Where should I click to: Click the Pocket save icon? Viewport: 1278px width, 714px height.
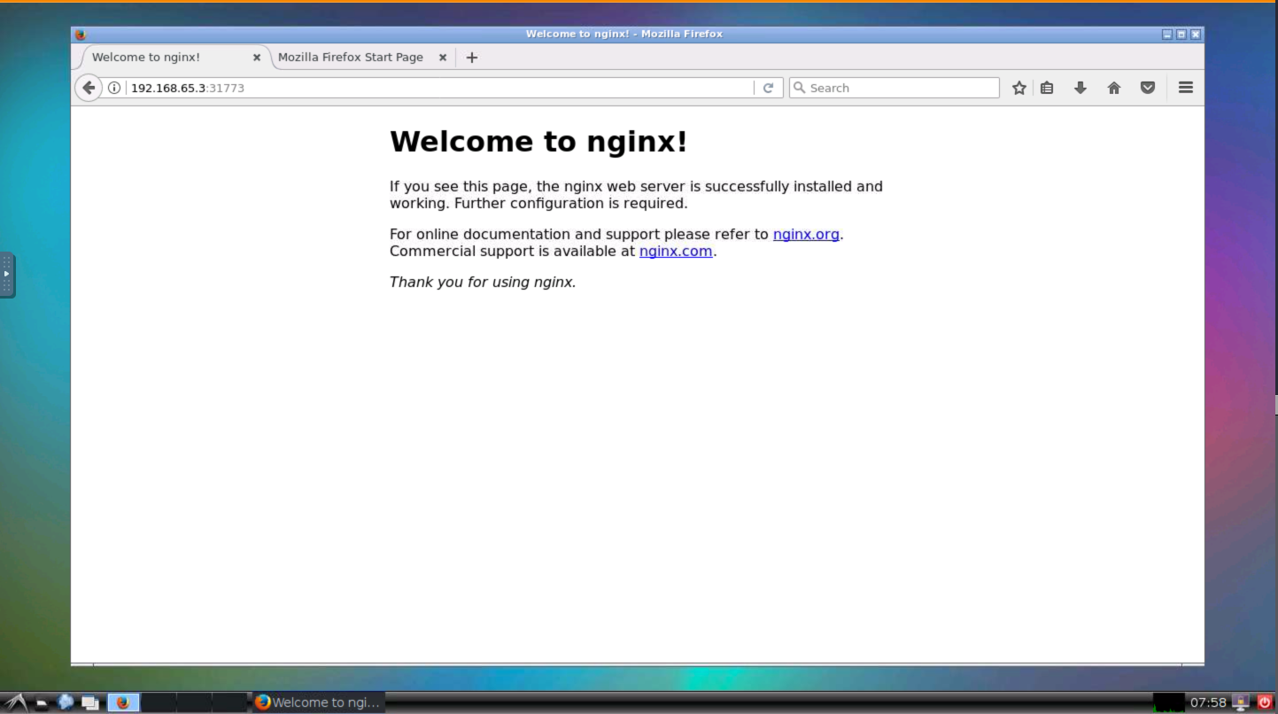pyautogui.click(x=1148, y=88)
